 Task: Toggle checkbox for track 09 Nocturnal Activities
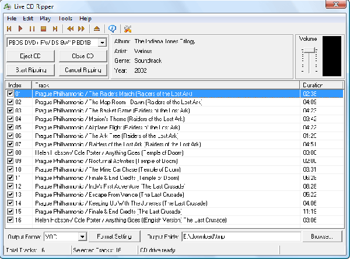click(10, 161)
